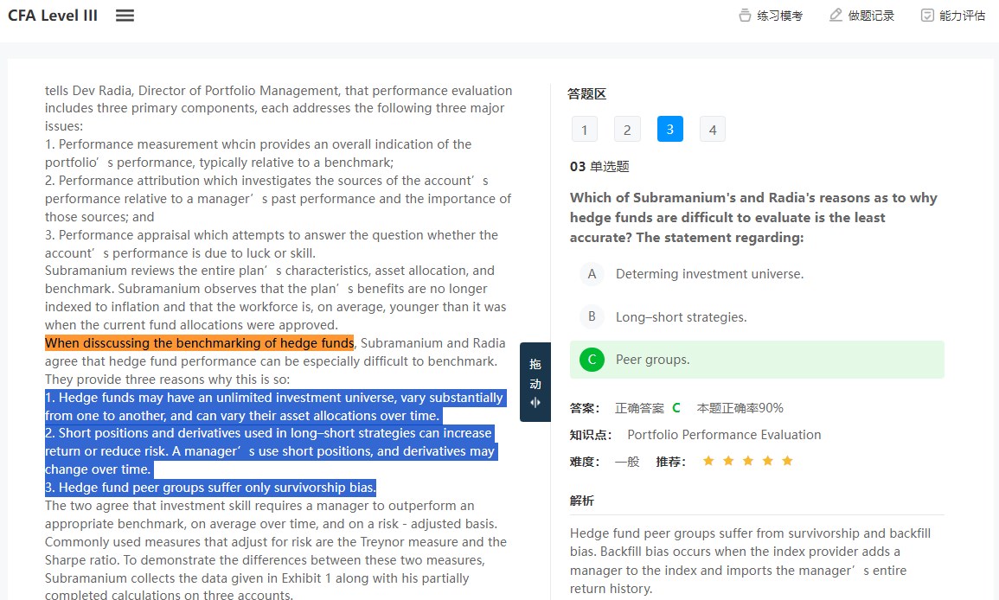
Task: Open the hamburger menu beside CFA Level III
Action: (125, 16)
